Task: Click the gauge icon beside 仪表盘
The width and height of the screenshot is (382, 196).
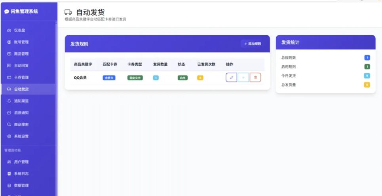Action: [x=9, y=30]
